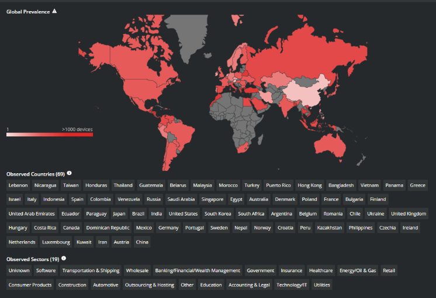Click the Morocco tag
Screen dimensions: 436x298
[x=229, y=185]
